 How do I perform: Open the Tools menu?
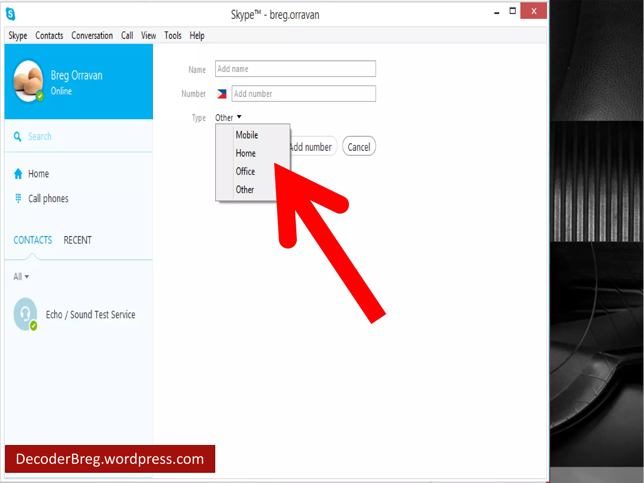pyautogui.click(x=173, y=36)
